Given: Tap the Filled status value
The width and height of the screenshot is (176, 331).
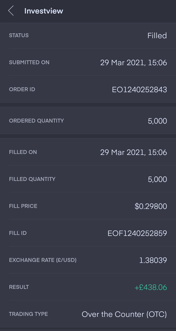Looking at the screenshot, I should [157, 36].
